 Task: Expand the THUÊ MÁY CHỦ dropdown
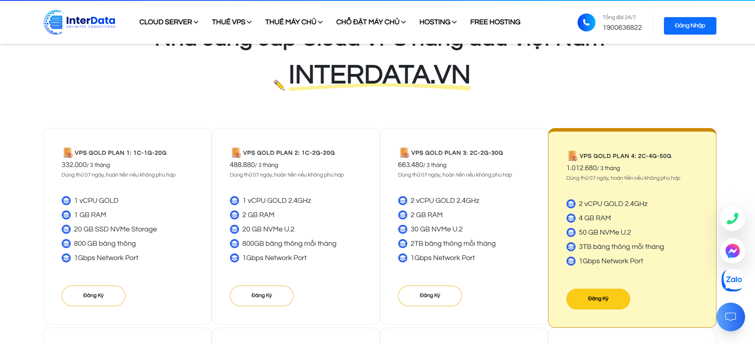[x=294, y=22]
